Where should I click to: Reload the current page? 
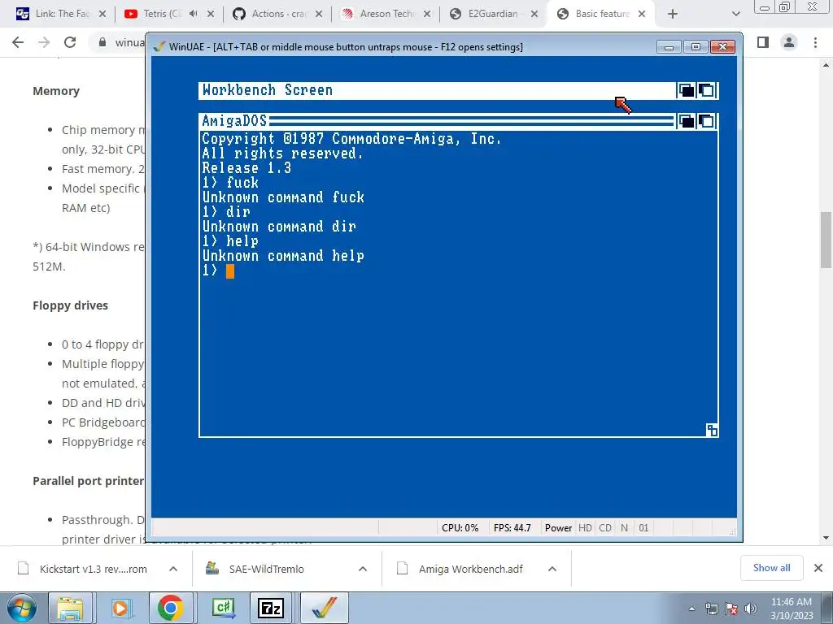click(70, 42)
